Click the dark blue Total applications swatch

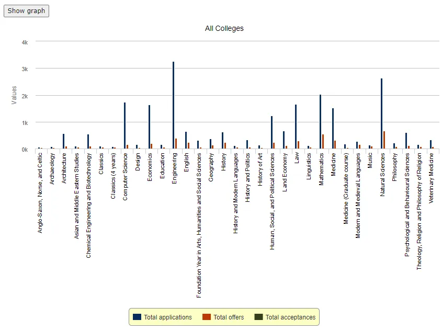tap(137, 317)
